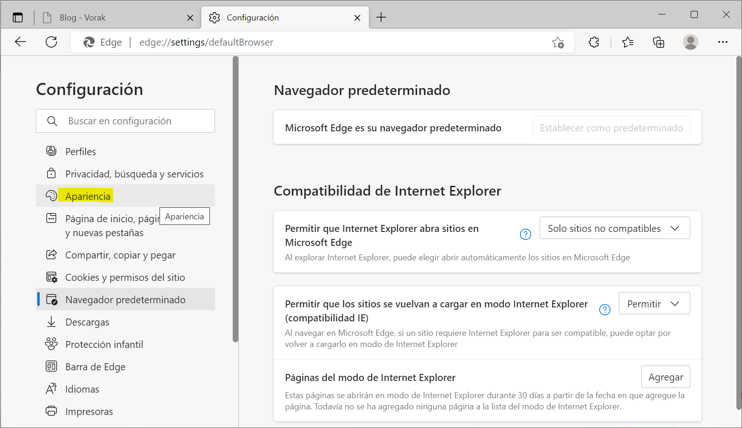The image size is (742, 428).
Task: Click Establecer como predeterminado button
Action: pos(611,128)
